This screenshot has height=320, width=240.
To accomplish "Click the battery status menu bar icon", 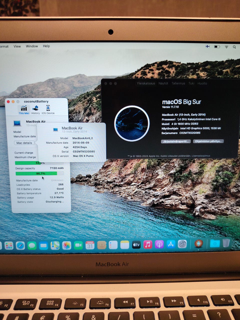I will point(217,47).
